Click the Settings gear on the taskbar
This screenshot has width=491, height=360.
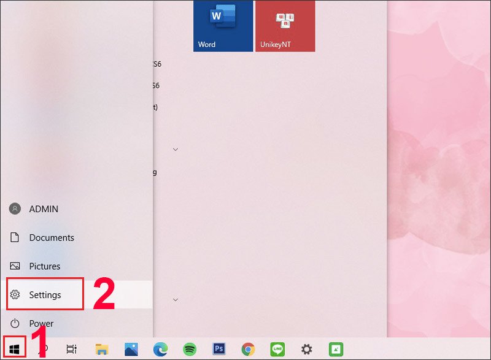point(307,350)
